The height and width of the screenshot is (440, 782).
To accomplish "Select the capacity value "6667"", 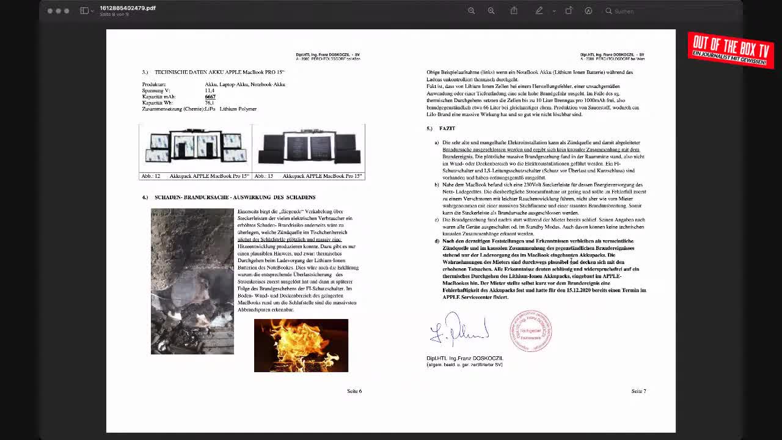I will click(210, 97).
